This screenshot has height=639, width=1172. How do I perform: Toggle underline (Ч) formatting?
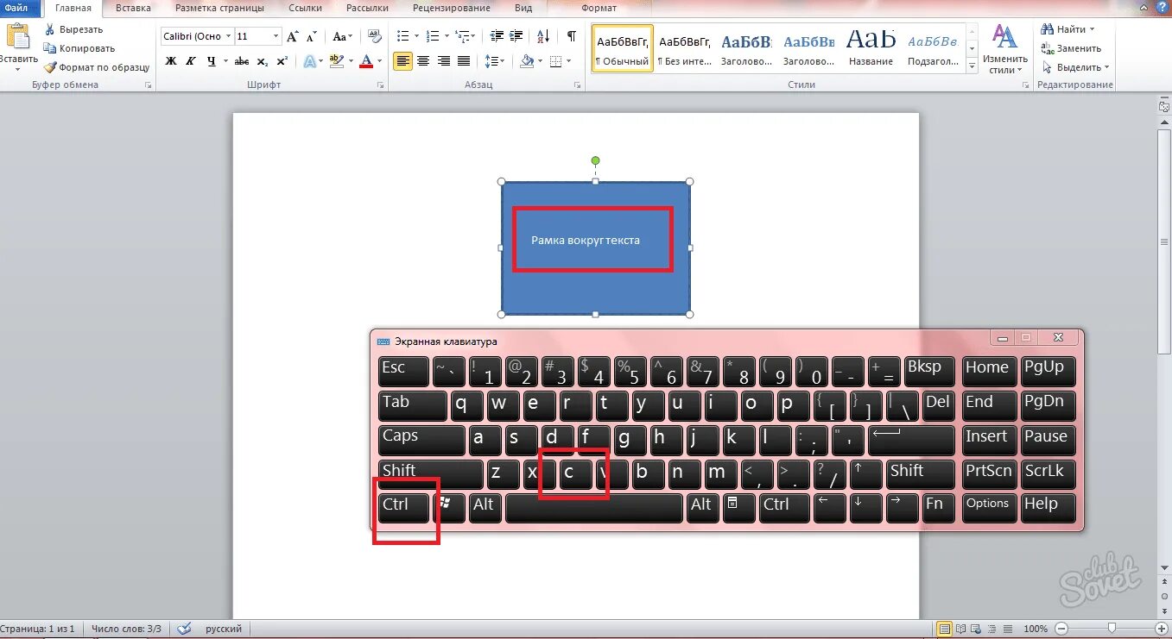[x=209, y=61]
